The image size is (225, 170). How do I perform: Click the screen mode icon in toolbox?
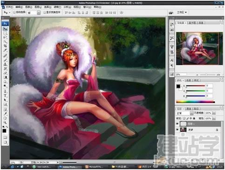(5, 142)
